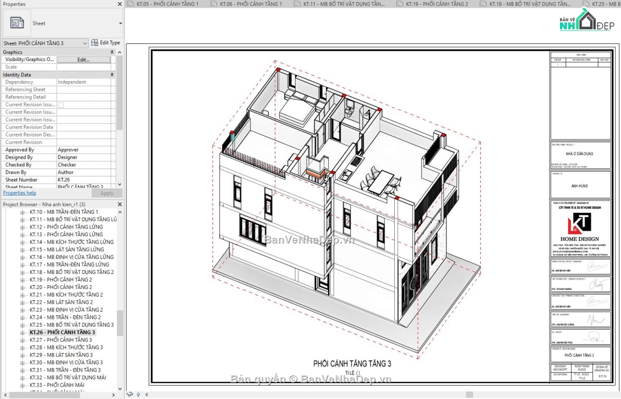Click second view control icon in bottom bar

tap(138, 394)
